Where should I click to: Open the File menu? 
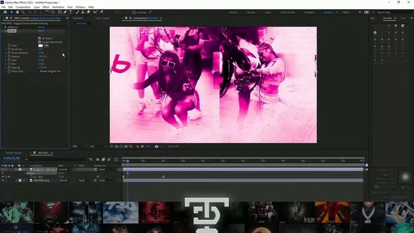[3, 7]
